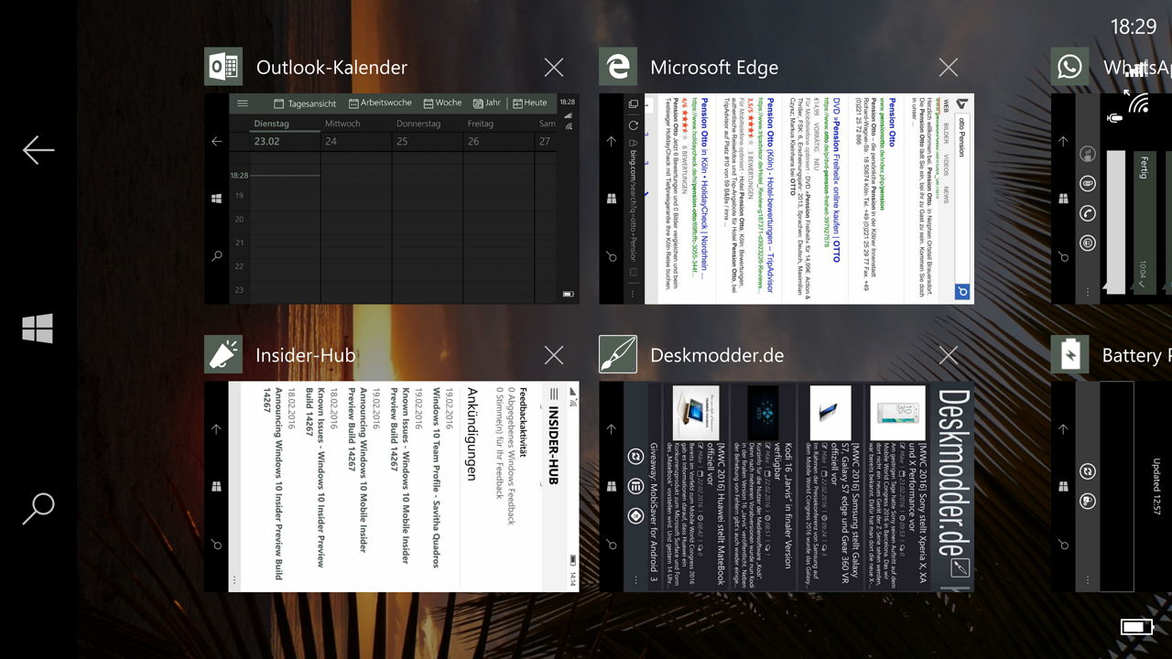Tap the clock showing 18:29
The width and height of the screenshot is (1172, 659).
(x=1134, y=27)
